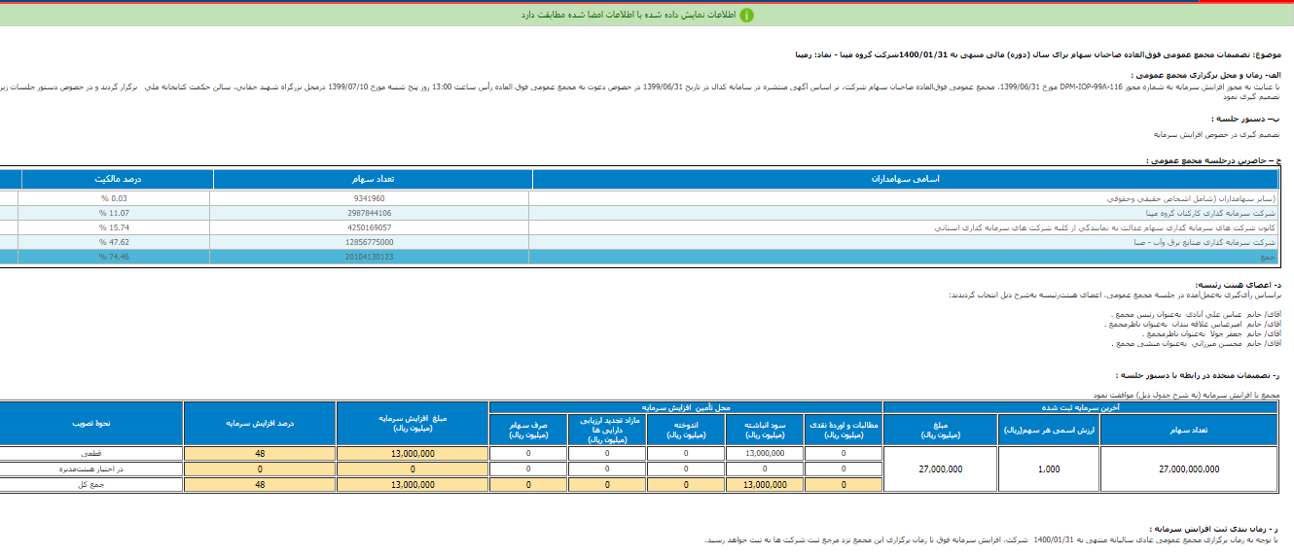Click the 'قطعی' approval type cell
Viewport: 1294px width, 555px height.
click(91, 454)
